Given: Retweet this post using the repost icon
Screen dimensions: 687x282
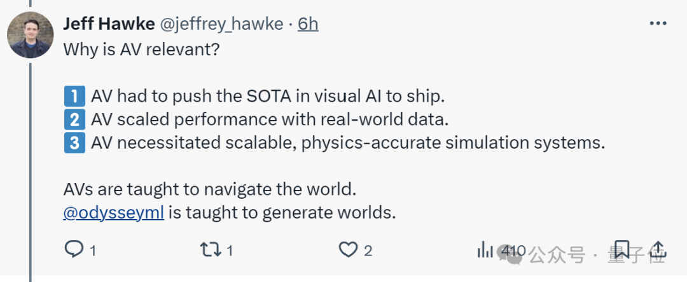Looking at the screenshot, I should 211,250.
